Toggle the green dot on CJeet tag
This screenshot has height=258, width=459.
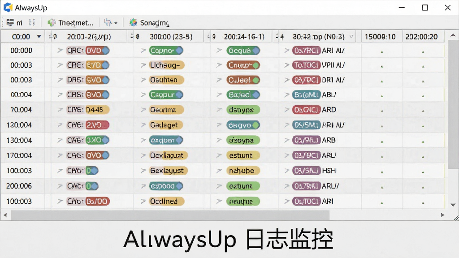click(x=256, y=80)
